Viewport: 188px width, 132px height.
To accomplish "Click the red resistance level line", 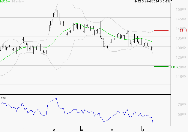I will point(161,30).
